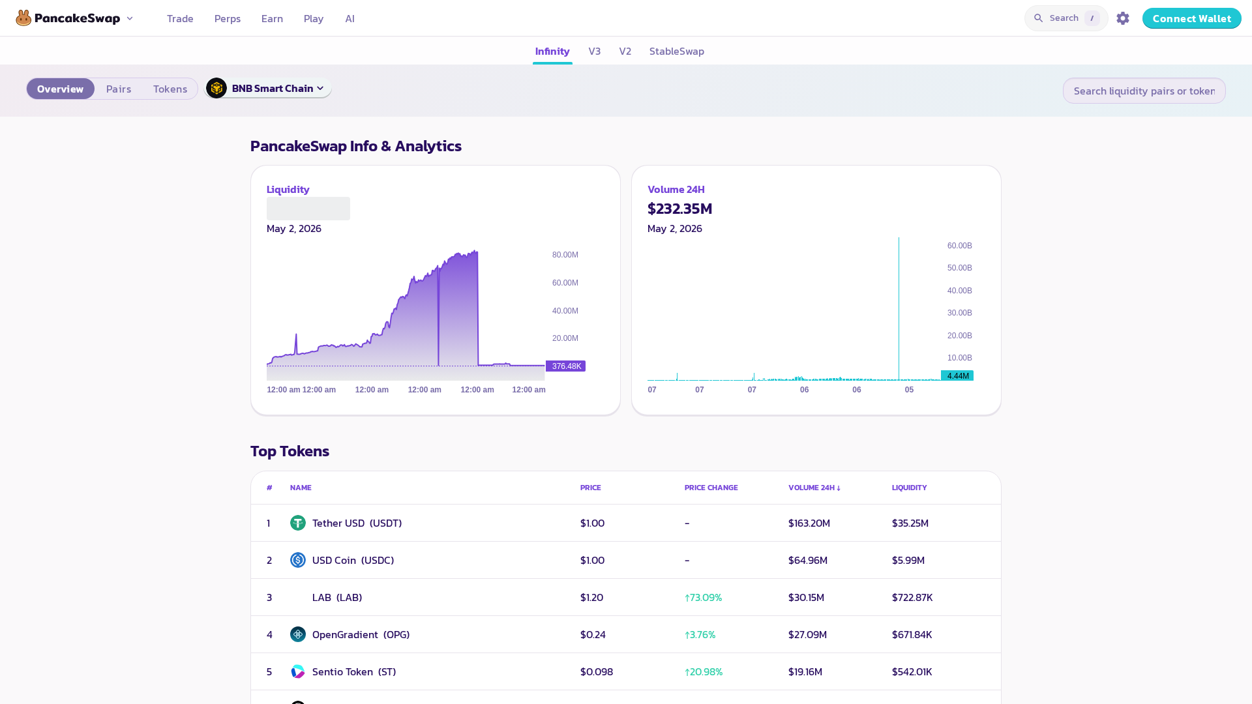The width and height of the screenshot is (1252, 704).
Task: Open the OpenGradient (OPG) row
Action: click(x=626, y=634)
